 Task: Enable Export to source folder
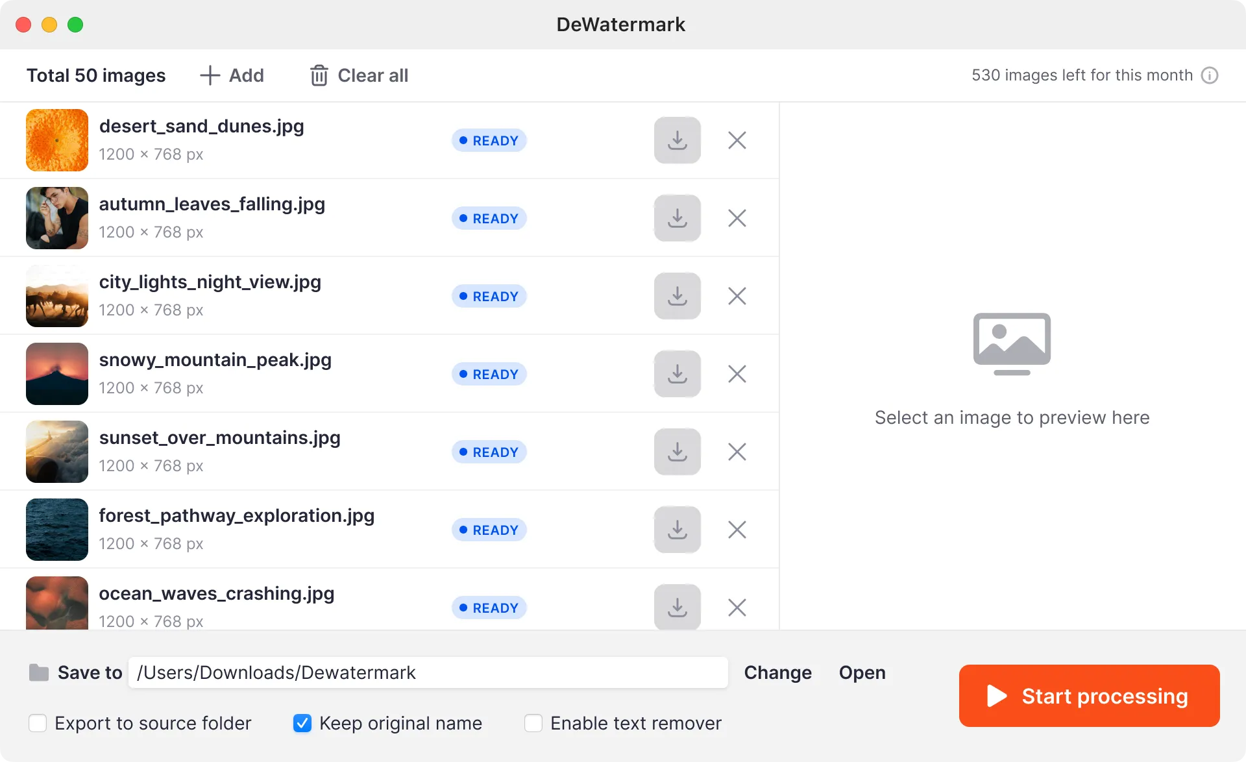38,723
